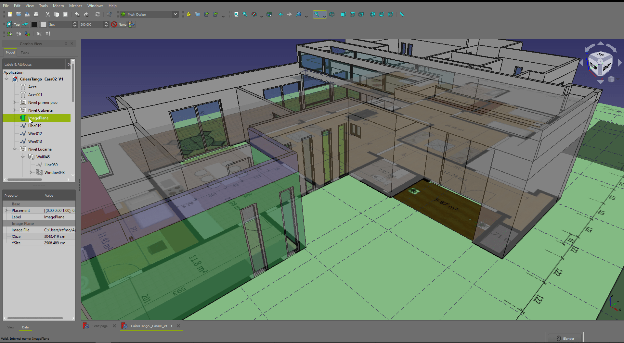Screen dimensions: 624x343
Task: Click the Apply current style icon
Action: 132,24
